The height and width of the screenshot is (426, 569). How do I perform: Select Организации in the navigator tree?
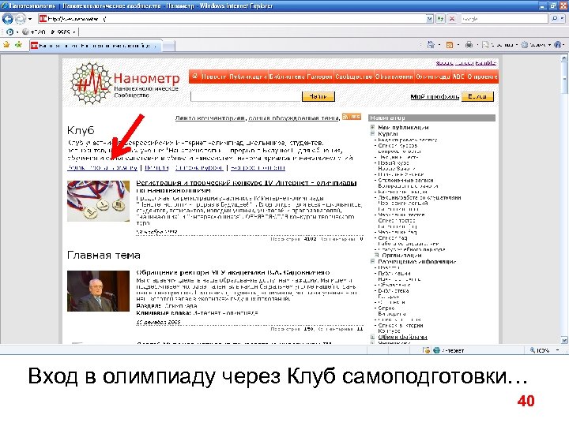click(x=401, y=256)
